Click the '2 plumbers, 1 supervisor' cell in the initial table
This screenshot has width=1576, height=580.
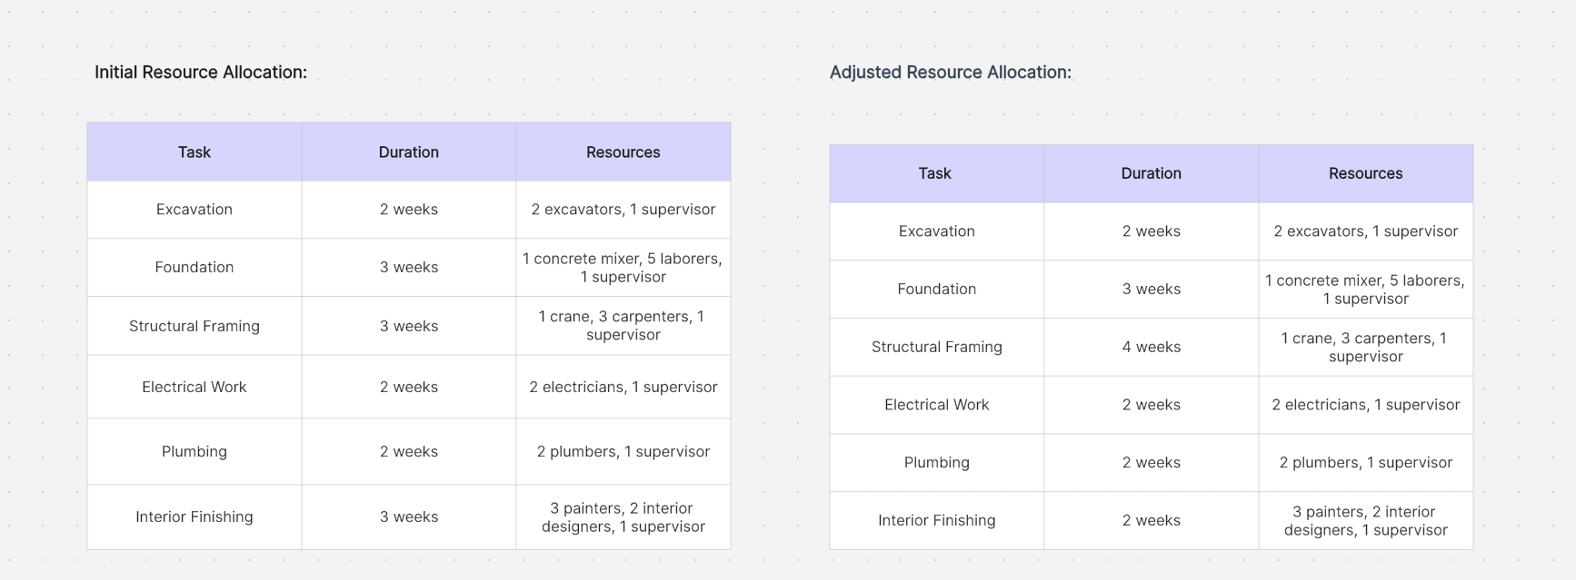click(623, 451)
